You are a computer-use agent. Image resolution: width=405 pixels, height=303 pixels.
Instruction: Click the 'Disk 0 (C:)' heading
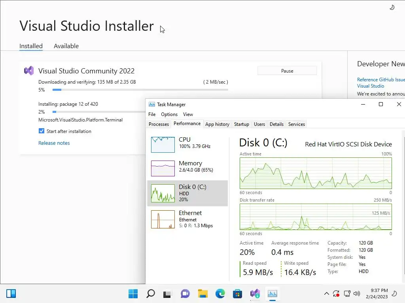tap(263, 142)
